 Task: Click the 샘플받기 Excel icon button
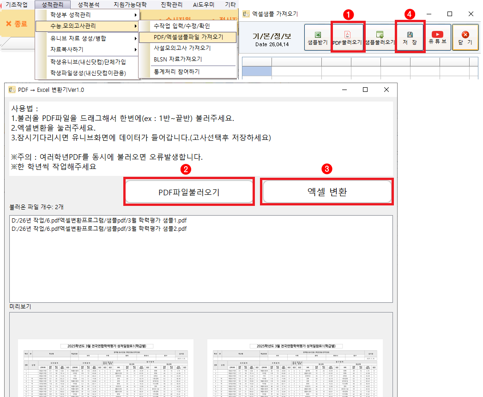317,37
